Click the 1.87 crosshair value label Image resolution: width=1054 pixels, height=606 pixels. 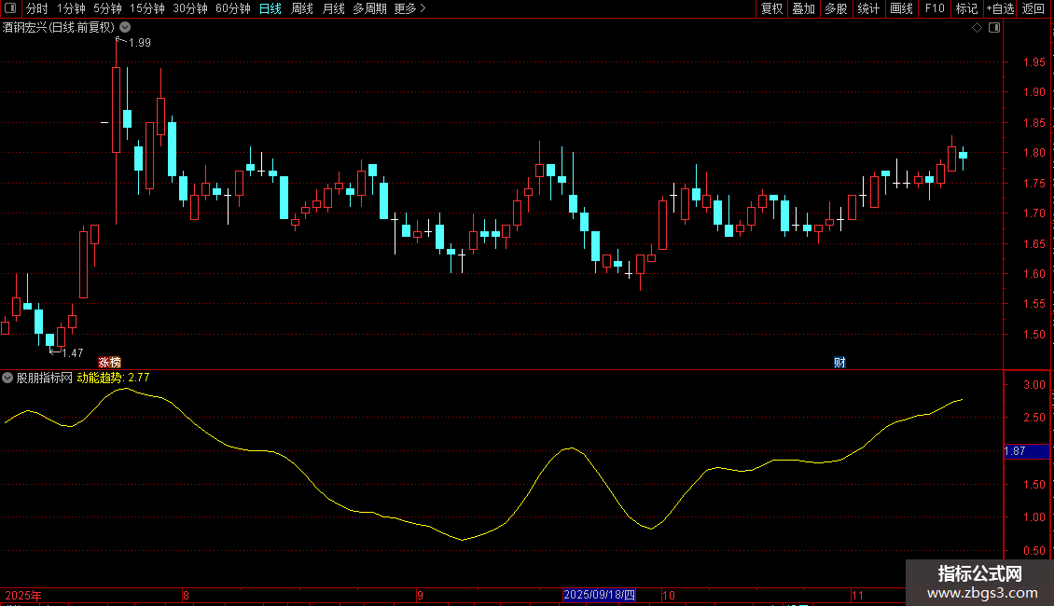coord(1026,451)
